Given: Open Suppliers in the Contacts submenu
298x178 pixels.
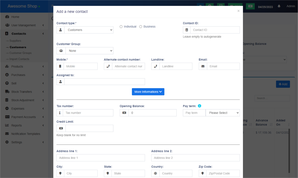Looking at the screenshot, I should pyautogui.click(x=15, y=41).
